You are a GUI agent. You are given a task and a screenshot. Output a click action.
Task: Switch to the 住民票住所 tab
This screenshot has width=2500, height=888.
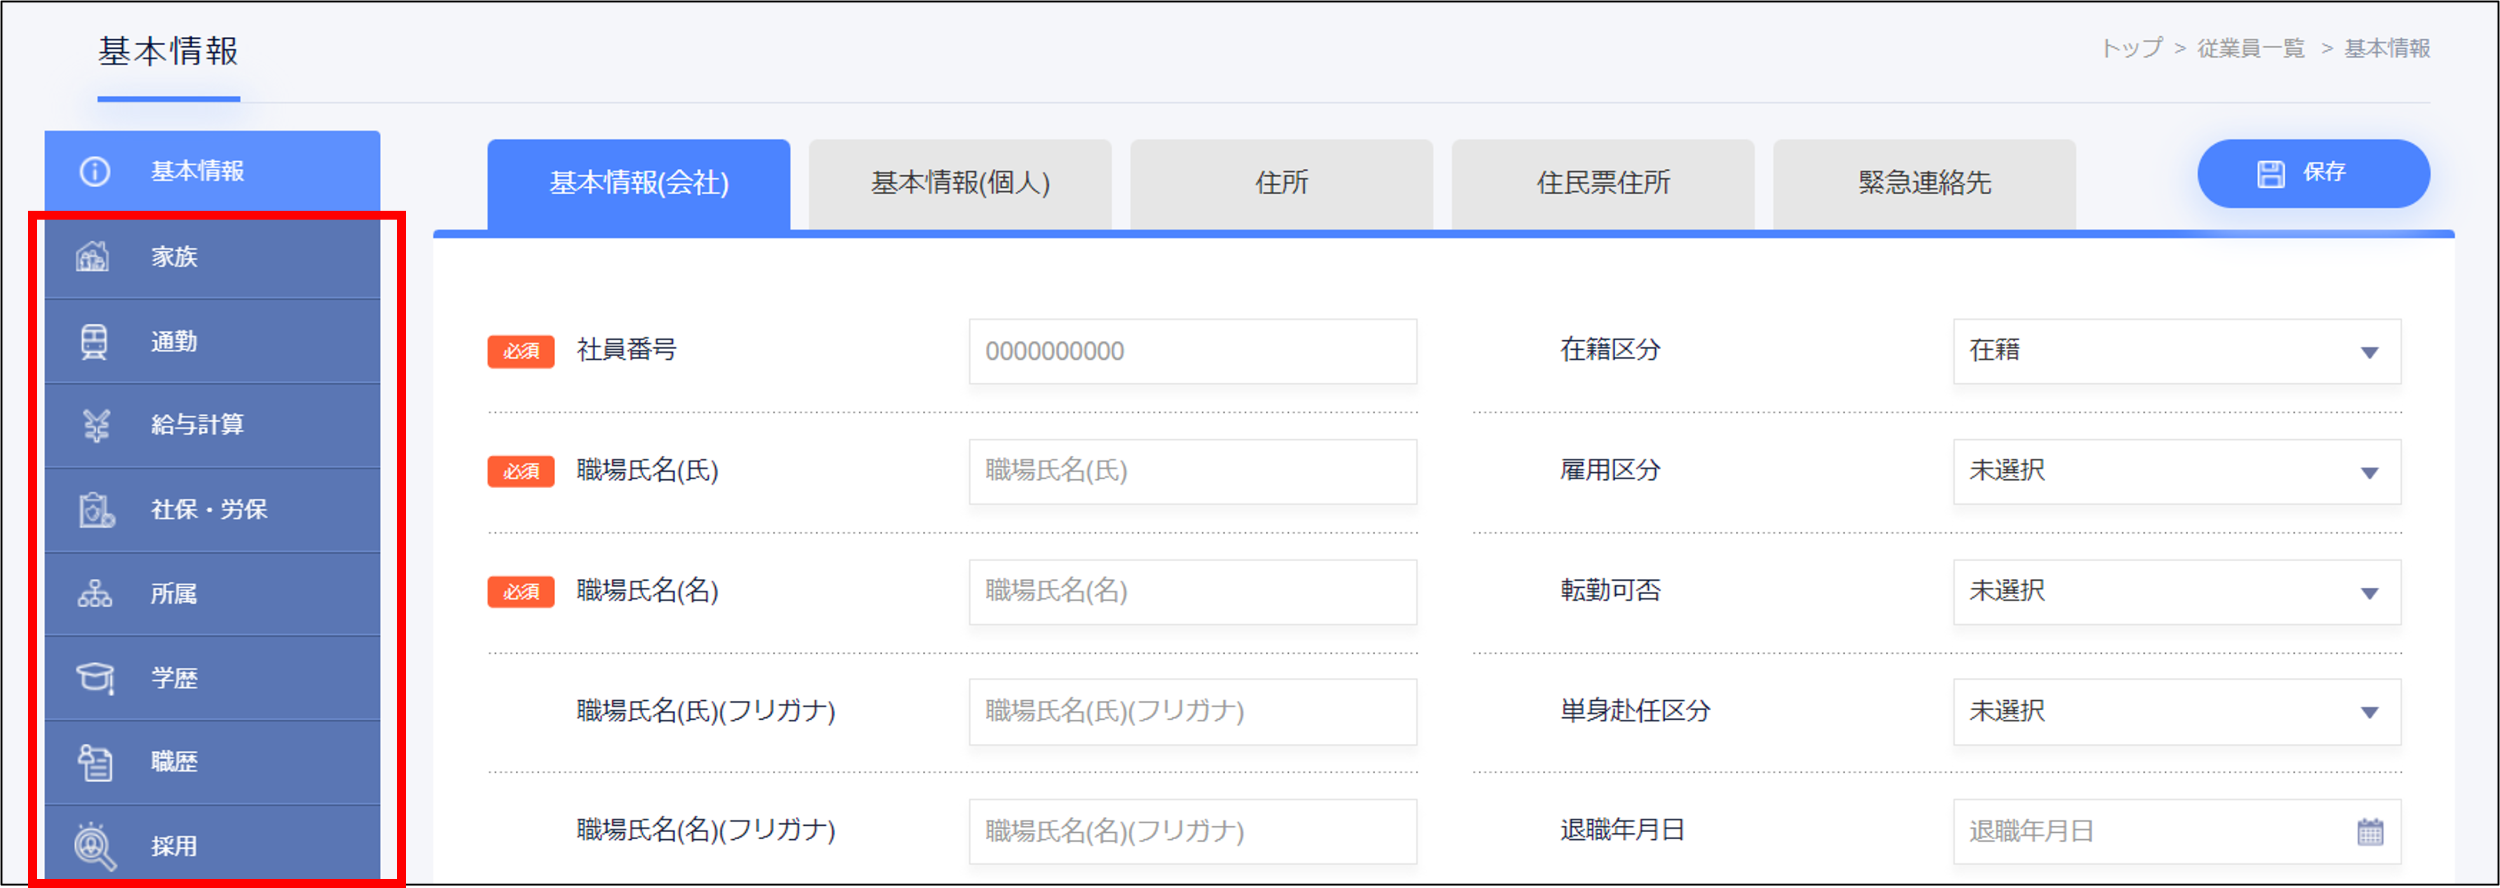coord(1603,183)
